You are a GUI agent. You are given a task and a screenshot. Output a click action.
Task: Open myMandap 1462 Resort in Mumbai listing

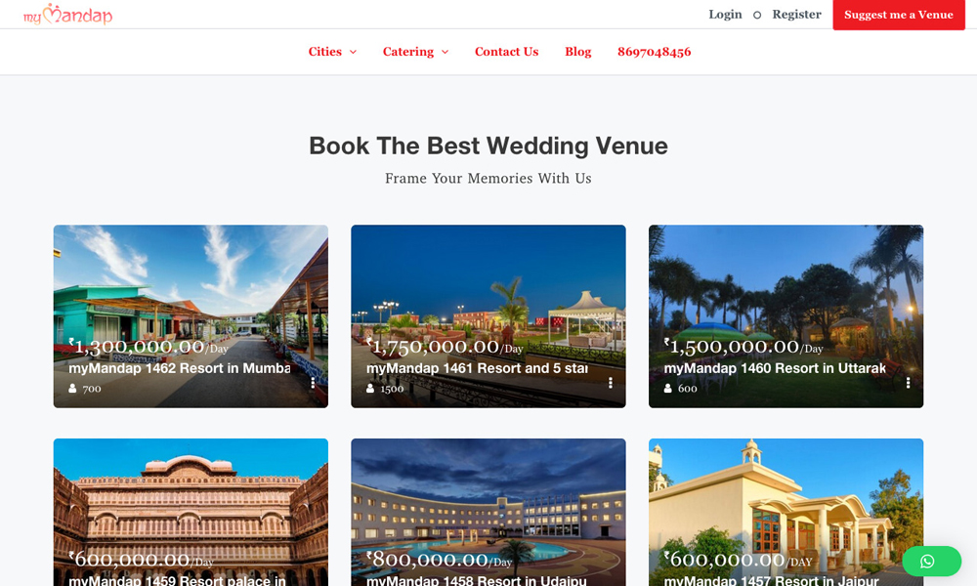180,368
